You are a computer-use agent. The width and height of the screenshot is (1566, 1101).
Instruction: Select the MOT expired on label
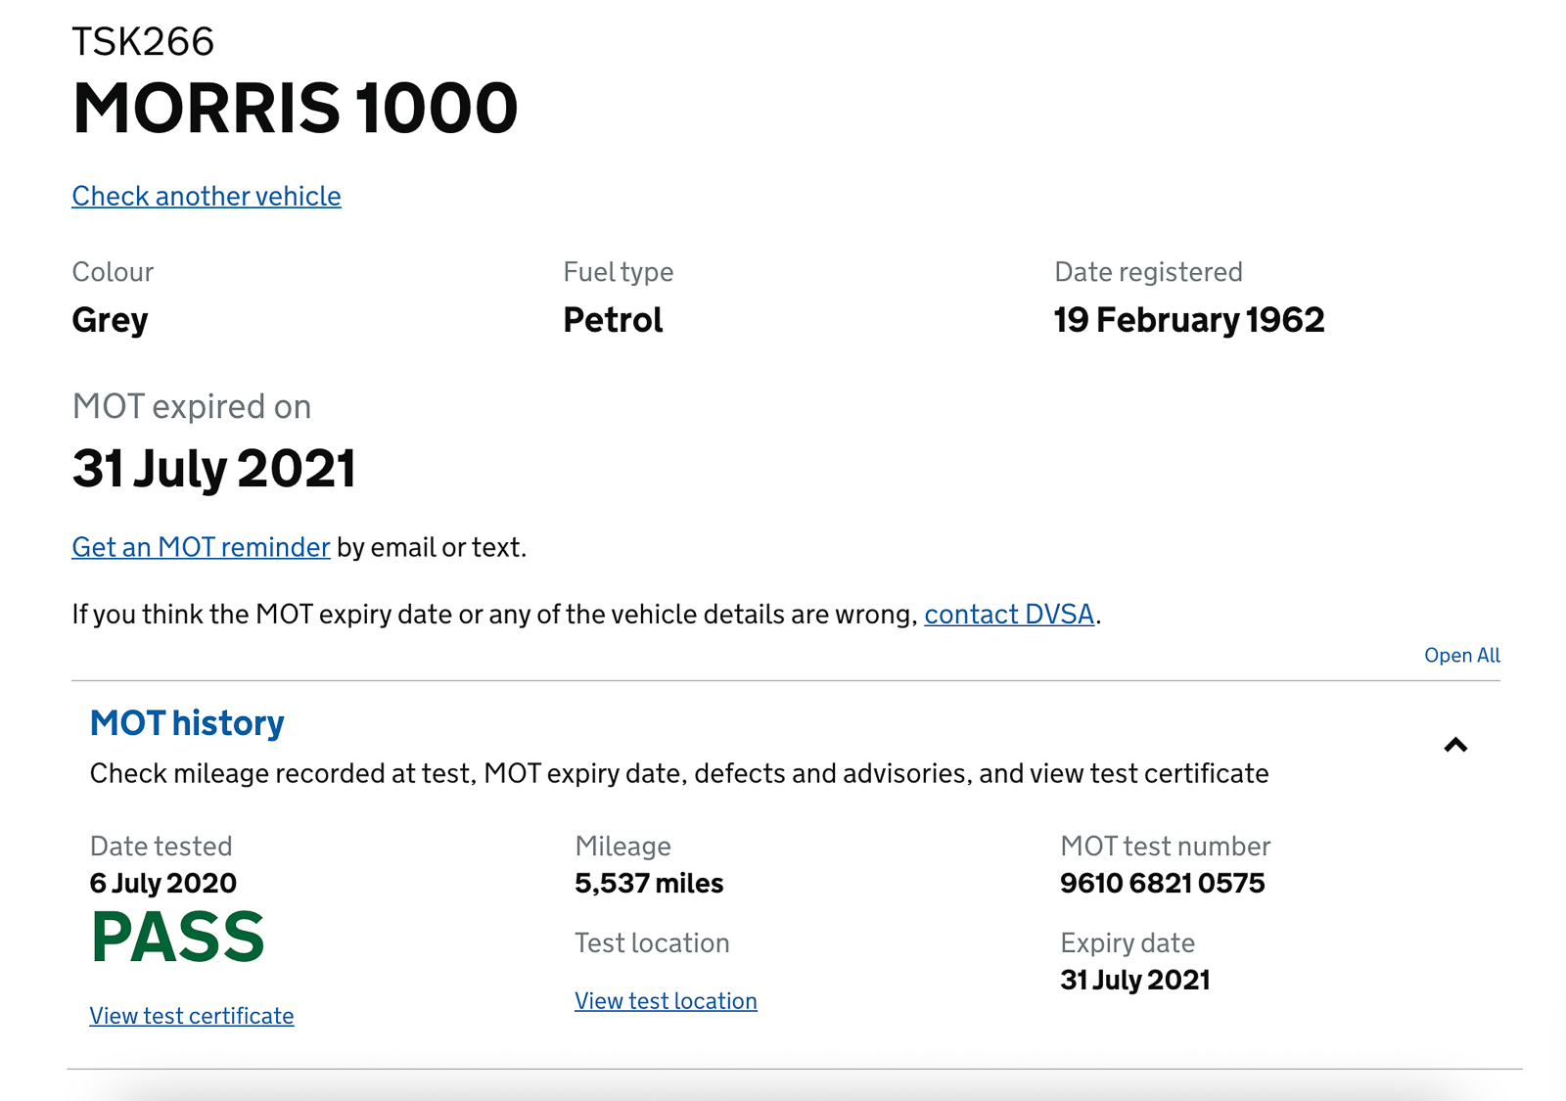(x=192, y=406)
